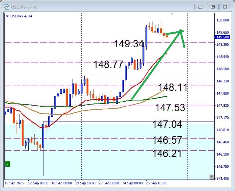Minimize the USDJPY chart window
This screenshot has width=235, height=191.
pos(201,7)
